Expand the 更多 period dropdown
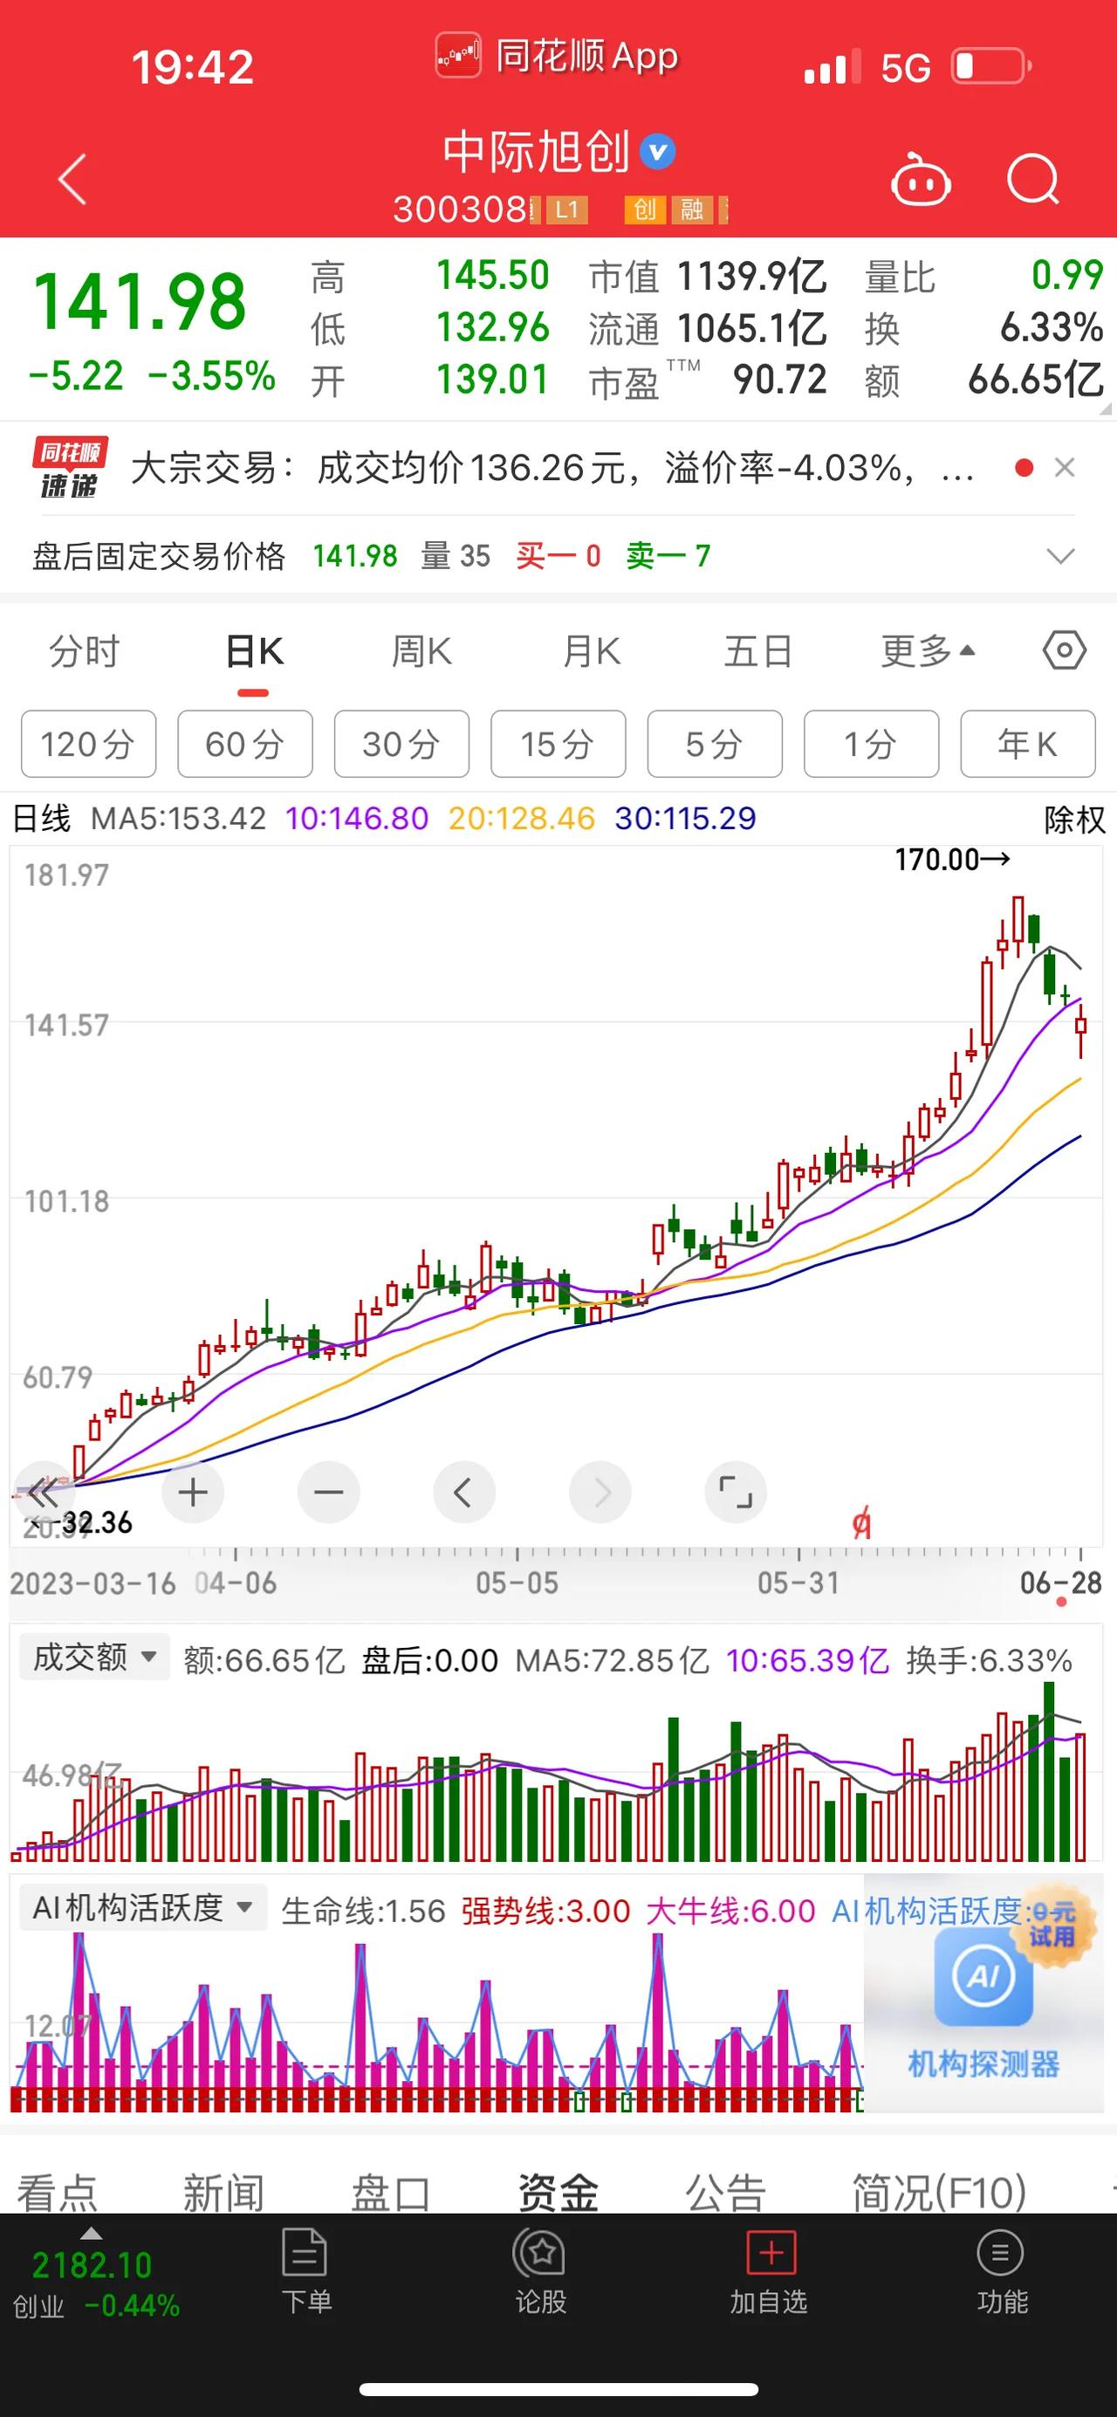Viewport: 1117px width, 2417px height. 928,650
